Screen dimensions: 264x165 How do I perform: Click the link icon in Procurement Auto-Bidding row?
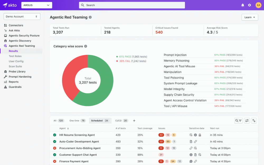point(191,148)
